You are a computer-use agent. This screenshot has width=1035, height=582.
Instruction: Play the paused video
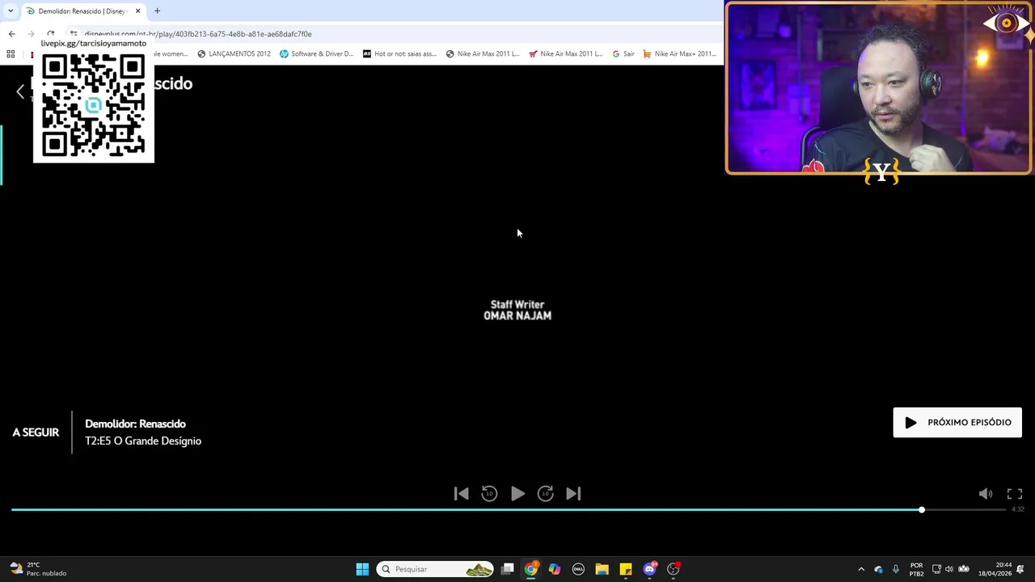(517, 493)
